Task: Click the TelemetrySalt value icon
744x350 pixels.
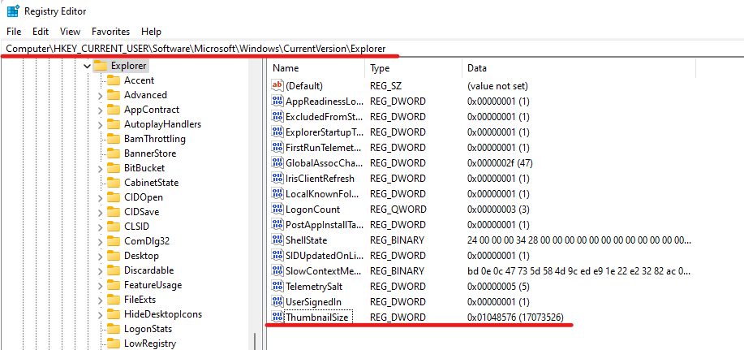Action: 277,287
